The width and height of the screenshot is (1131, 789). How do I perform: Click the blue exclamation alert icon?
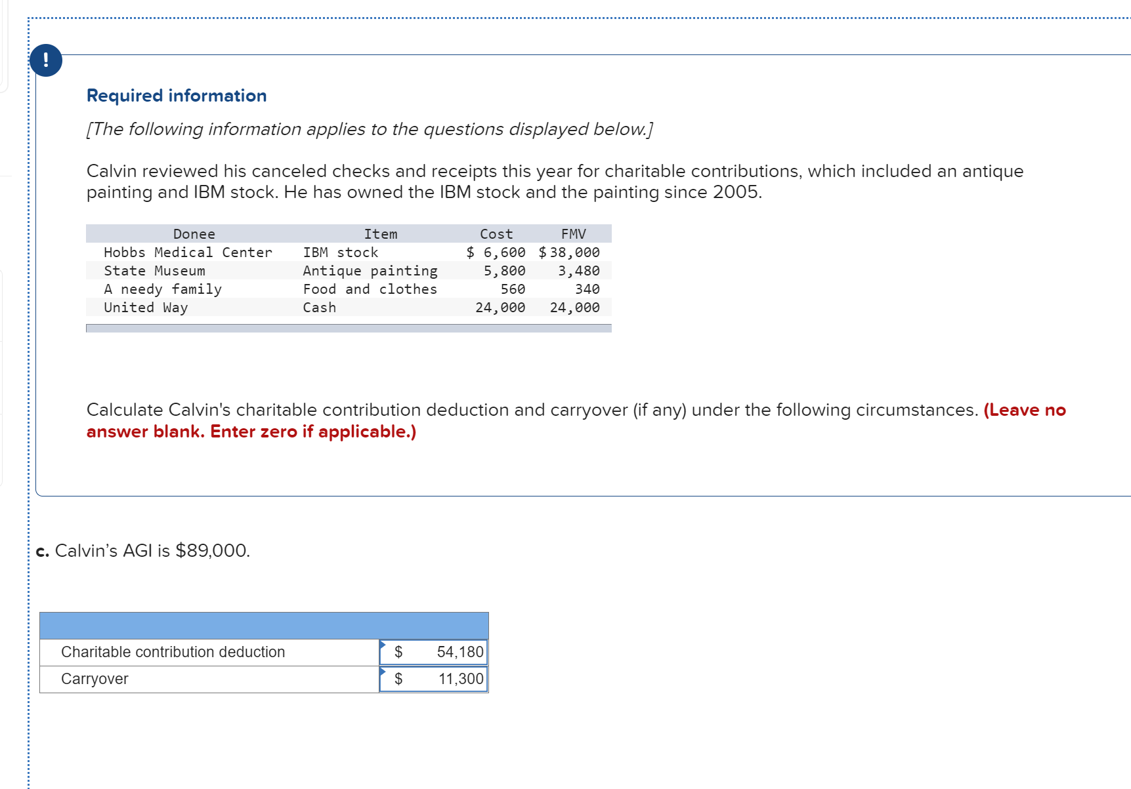click(x=46, y=60)
